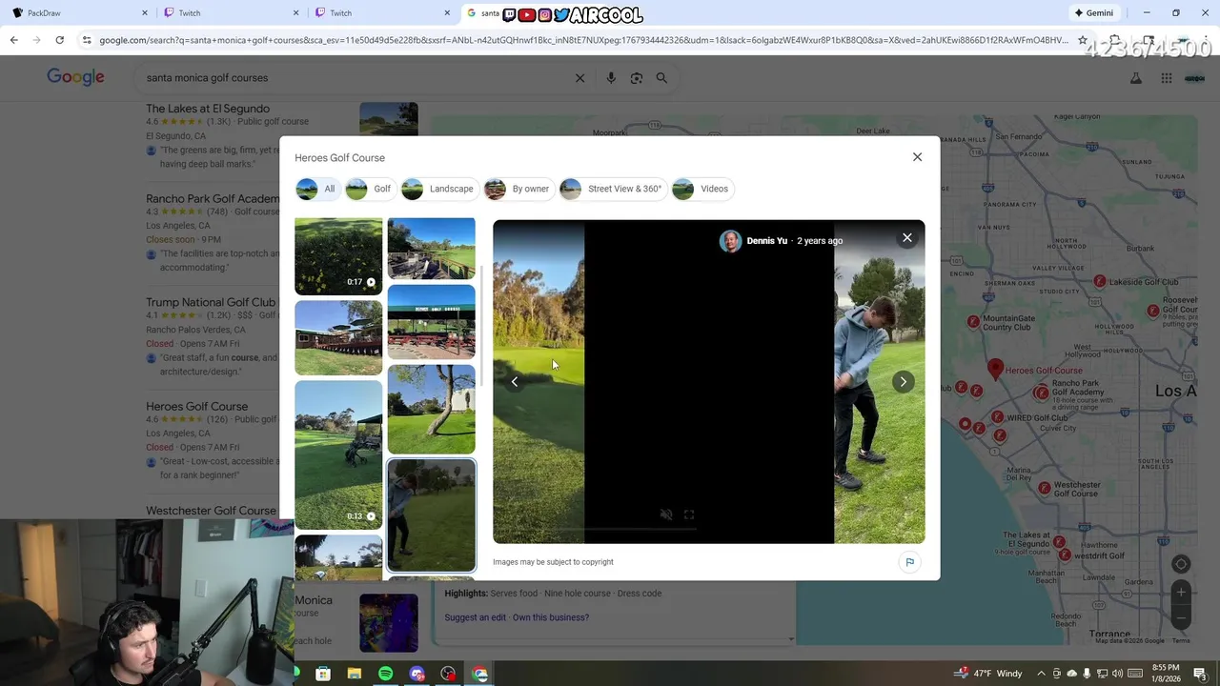This screenshot has height=686, width=1220.
Task: Go to the next photo
Action: pyautogui.click(x=903, y=382)
